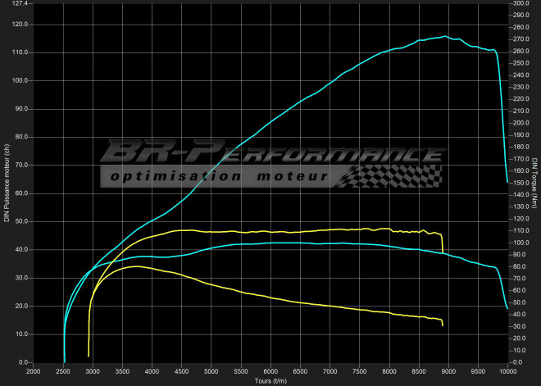Image resolution: width=541 pixels, height=386 pixels.
Task: Click the "Tours (t/m)" x-axis title
Action: click(270, 381)
